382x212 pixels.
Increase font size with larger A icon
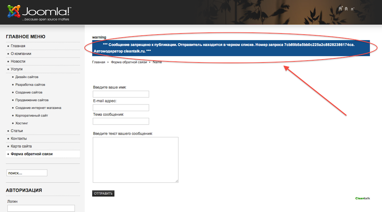(340, 9)
